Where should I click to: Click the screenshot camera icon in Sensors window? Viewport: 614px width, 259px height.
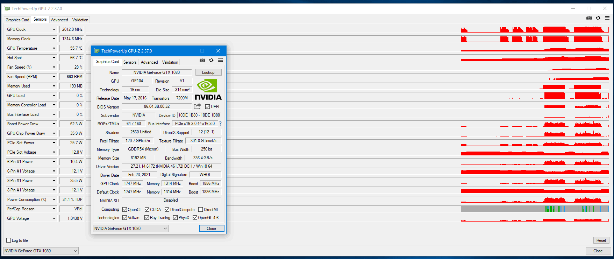(x=589, y=18)
